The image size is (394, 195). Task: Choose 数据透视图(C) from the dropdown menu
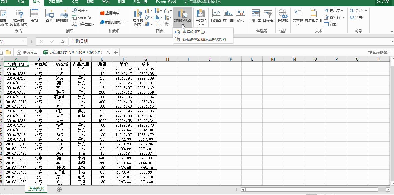[203, 32]
